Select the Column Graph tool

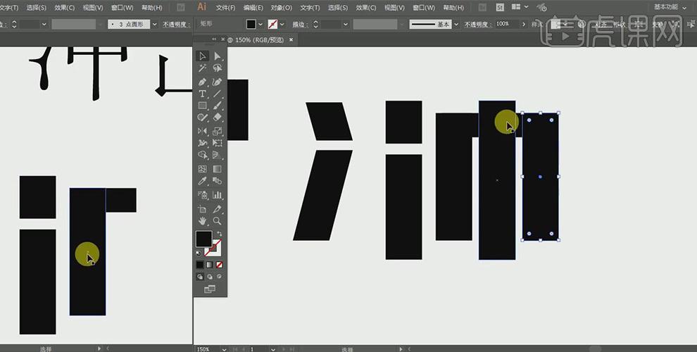[217, 195]
